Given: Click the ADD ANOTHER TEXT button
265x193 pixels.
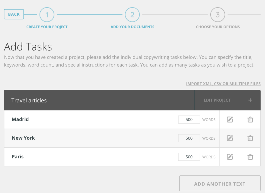Looking at the screenshot, I should pyautogui.click(x=220, y=183).
